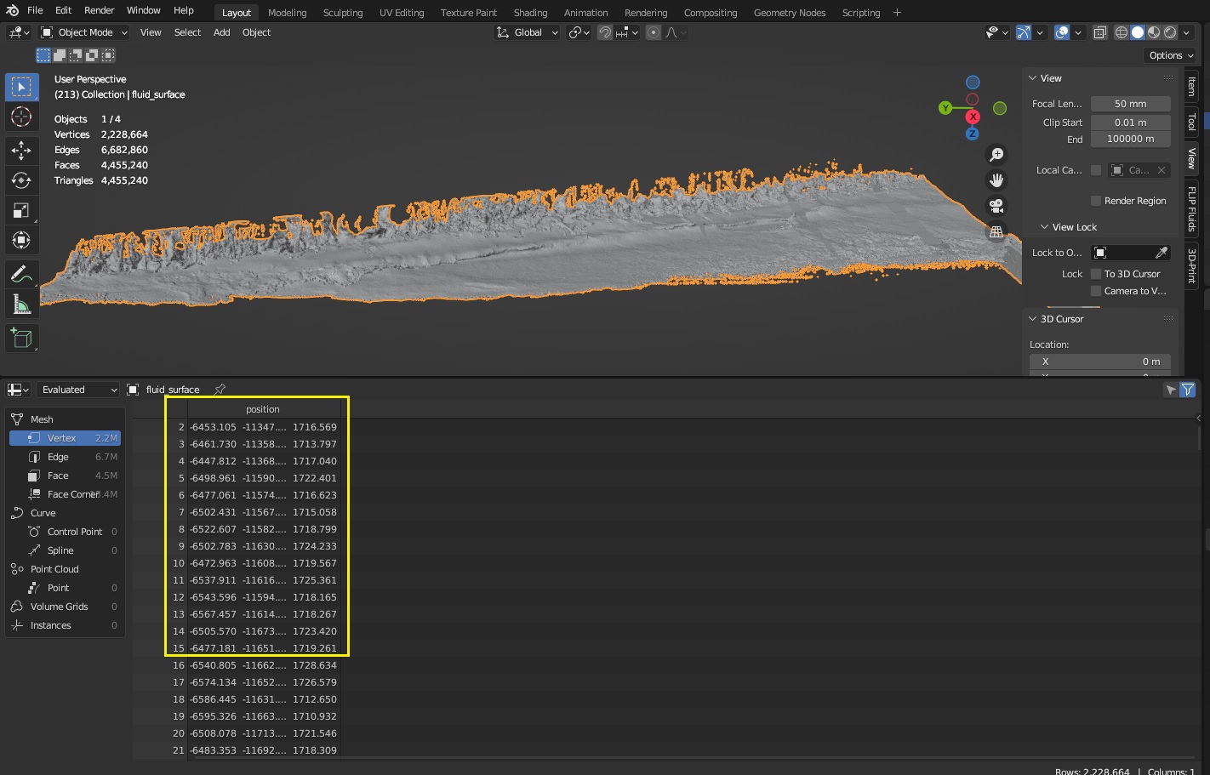This screenshot has width=1210, height=775.
Task: Click the pan view hand icon
Action: [996, 180]
